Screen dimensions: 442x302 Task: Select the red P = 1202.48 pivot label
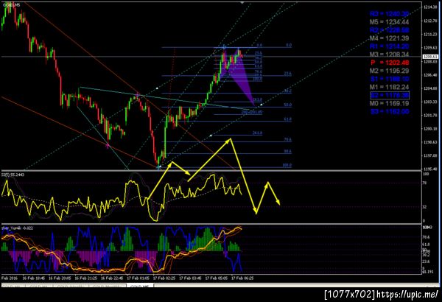(389, 63)
